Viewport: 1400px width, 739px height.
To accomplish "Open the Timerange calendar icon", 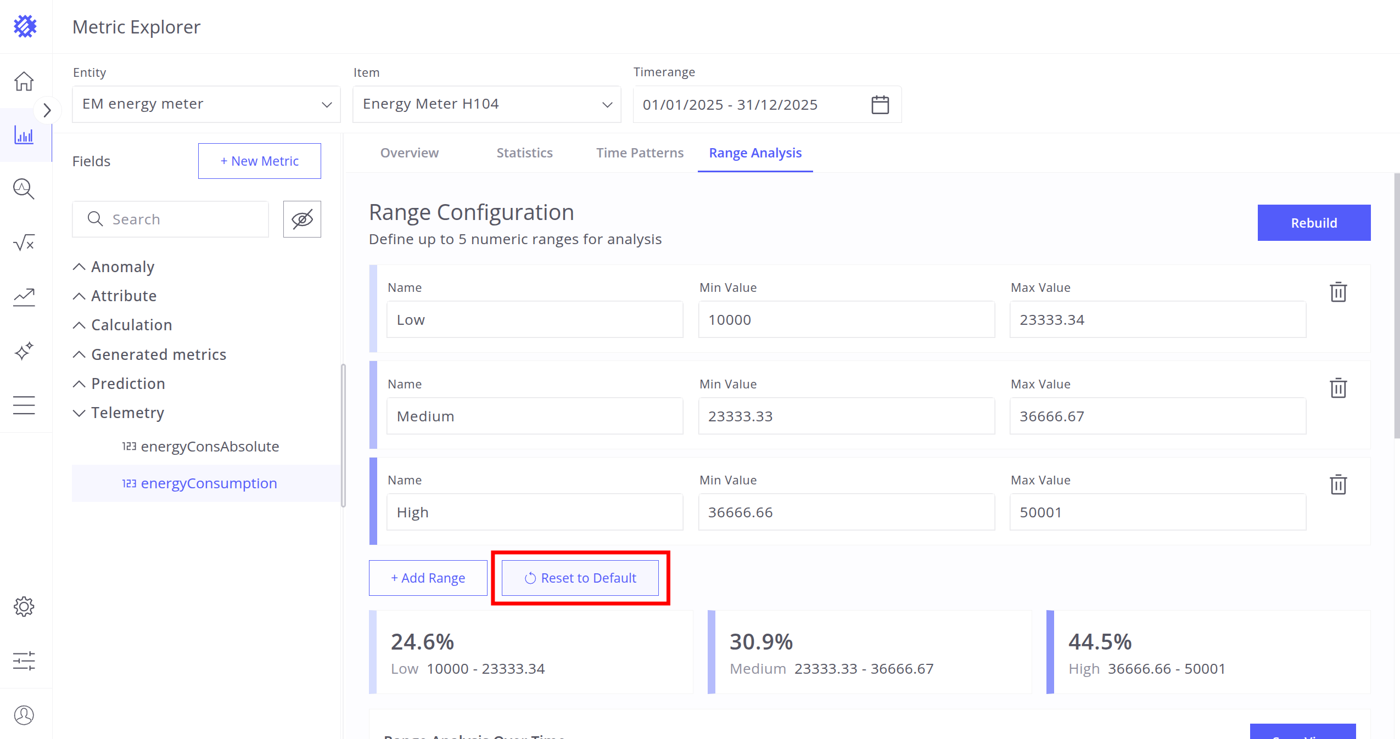I will [x=880, y=104].
